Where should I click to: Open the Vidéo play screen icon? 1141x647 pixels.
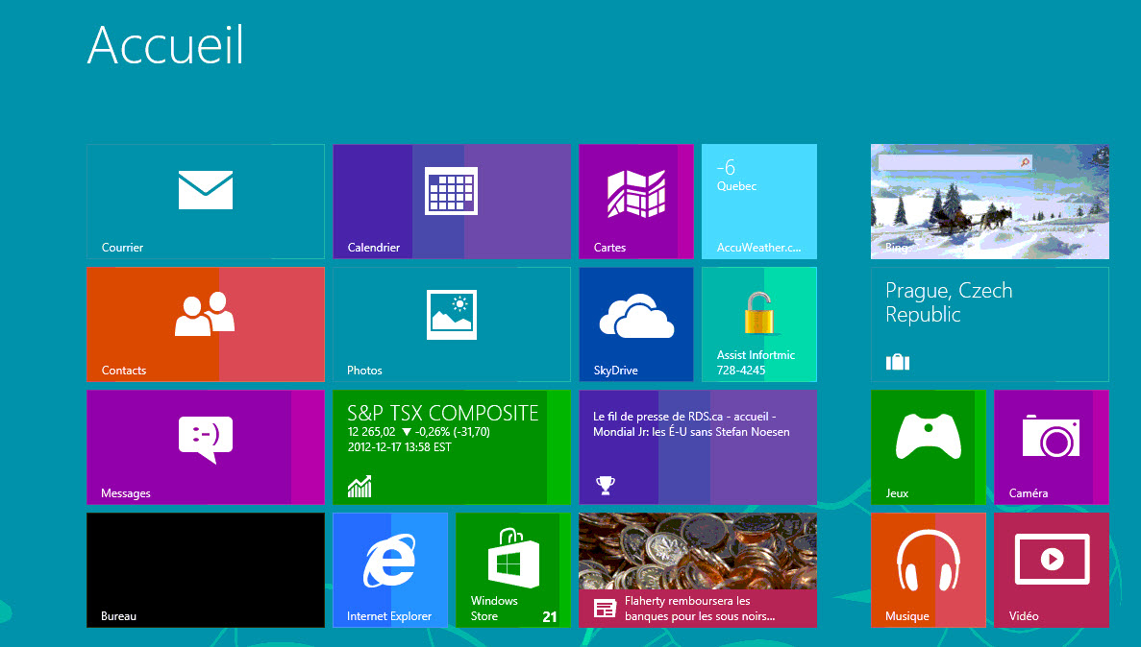pos(1052,559)
